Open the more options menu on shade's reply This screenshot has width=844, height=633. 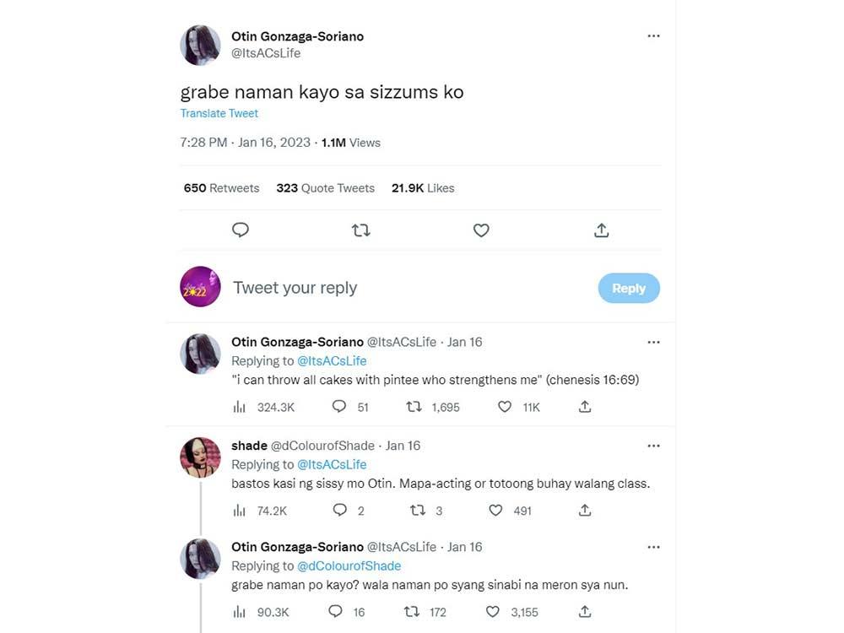click(x=653, y=445)
